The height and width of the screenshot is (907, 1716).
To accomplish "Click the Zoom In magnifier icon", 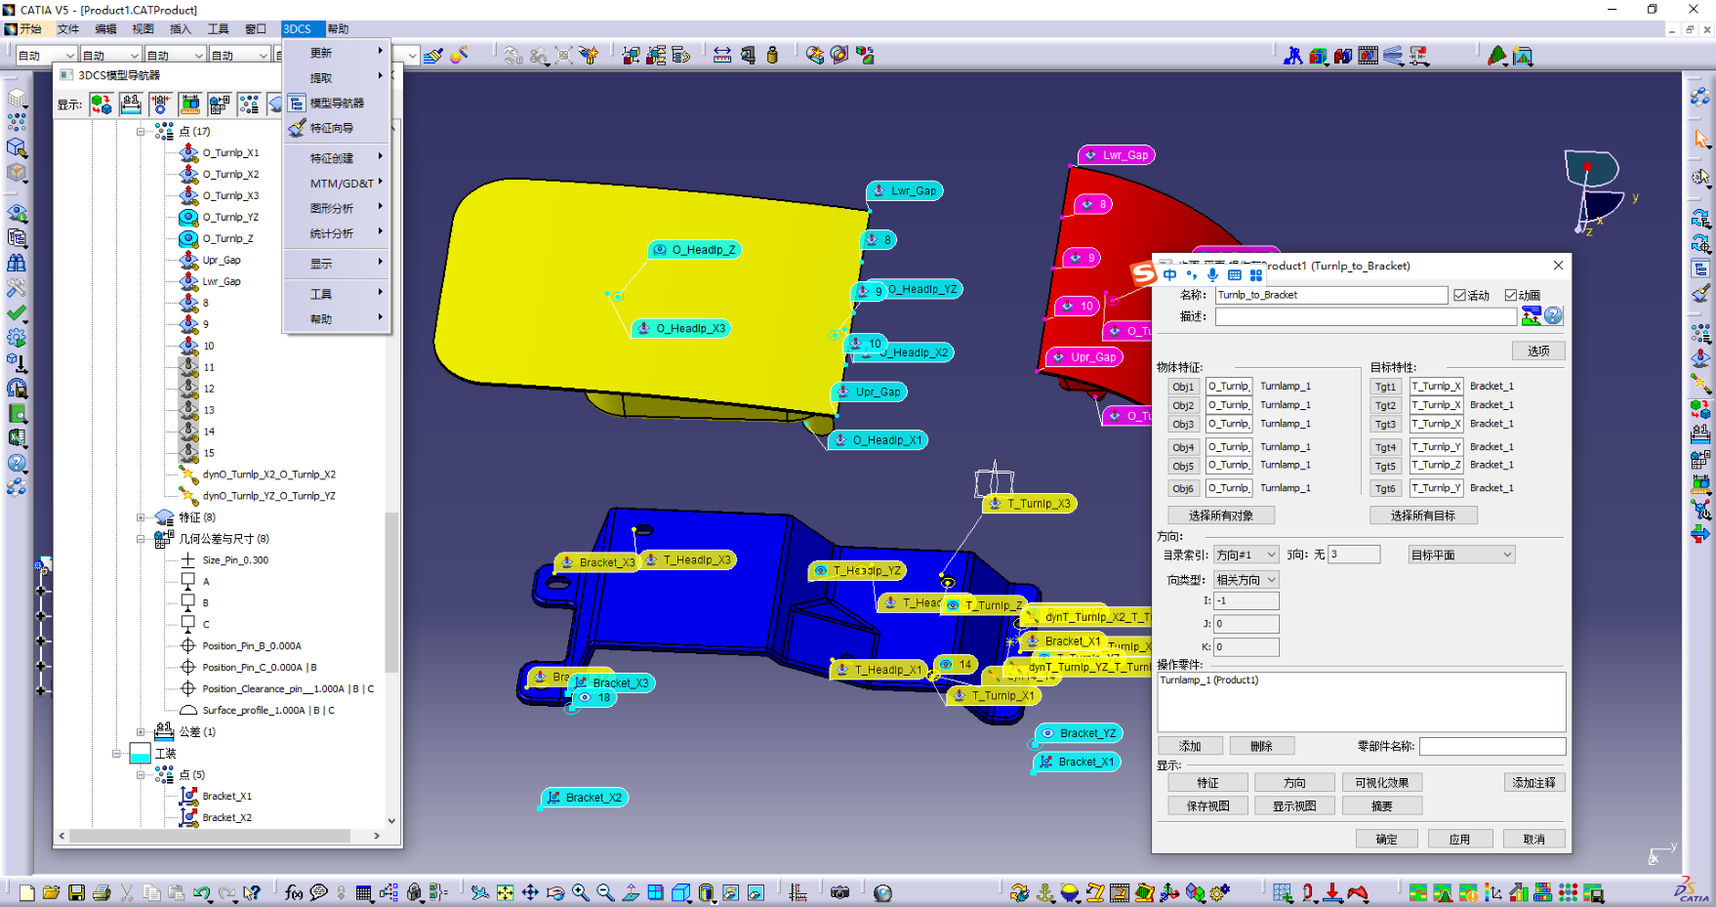I will pyautogui.click(x=581, y=892).
